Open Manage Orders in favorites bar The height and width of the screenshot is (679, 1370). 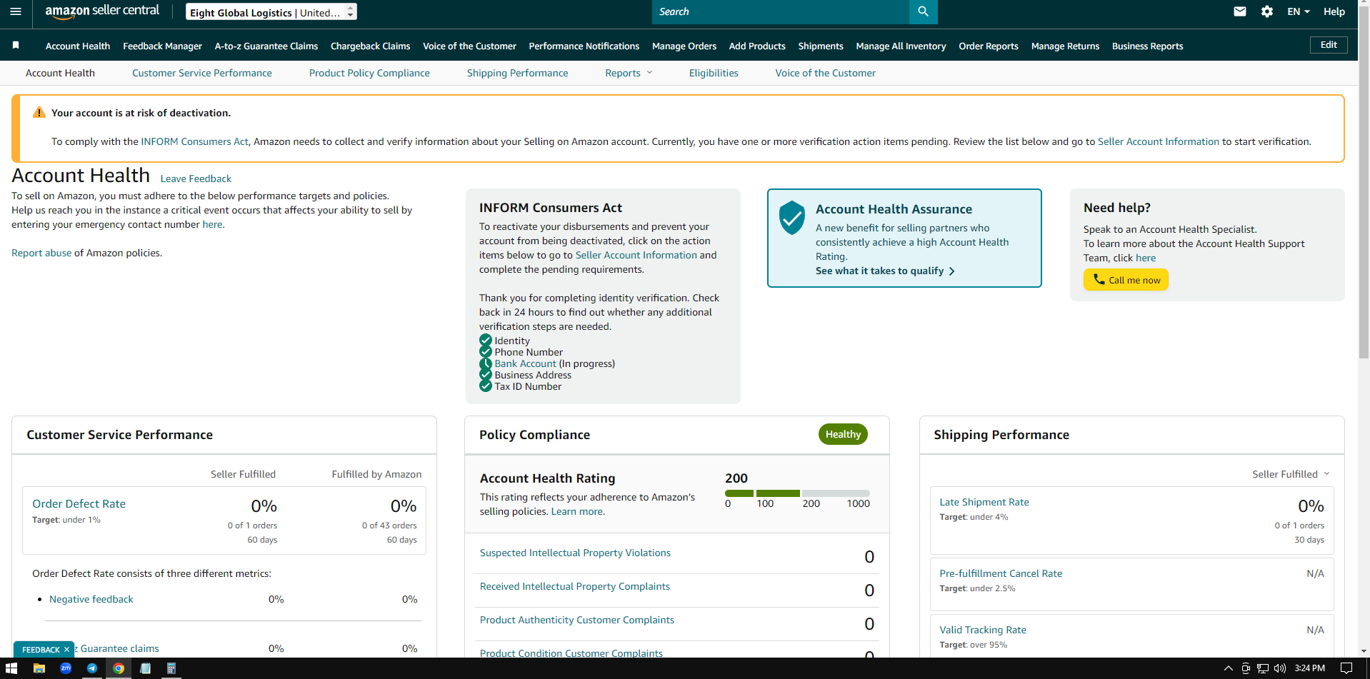tap(684, 46)
